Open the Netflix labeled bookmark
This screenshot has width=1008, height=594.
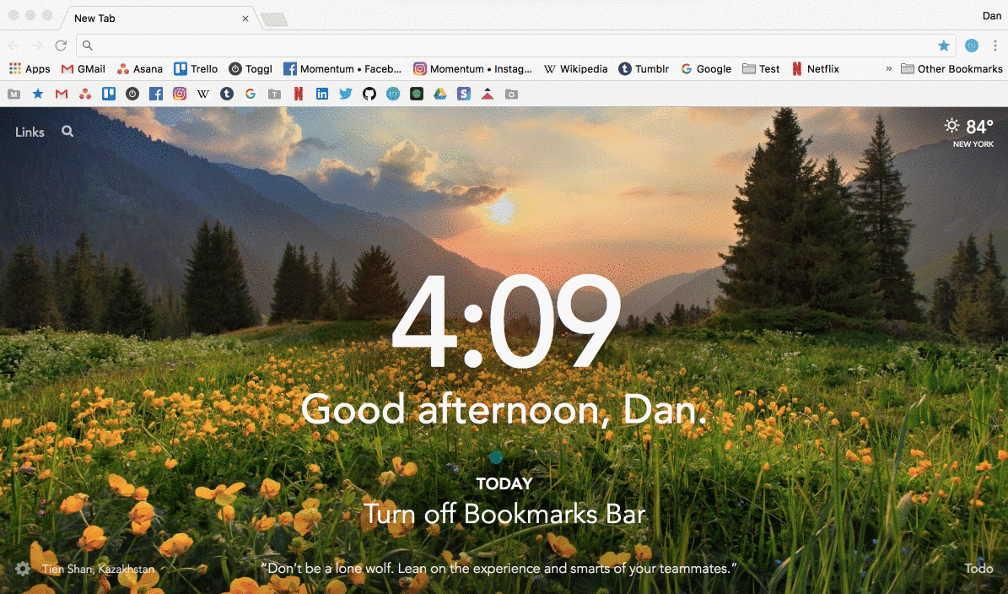click(815, 69)
